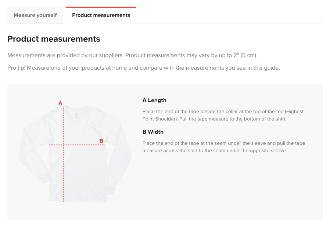Click the red letter A marker
330x227 pixels.
[x=60, y=103]
